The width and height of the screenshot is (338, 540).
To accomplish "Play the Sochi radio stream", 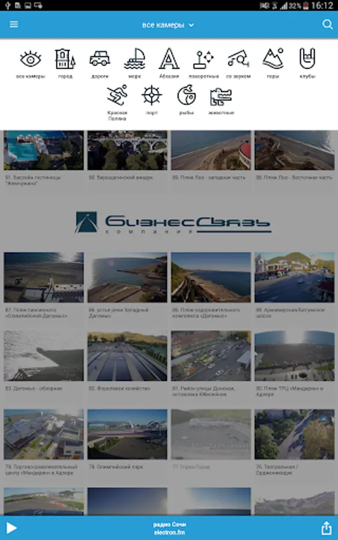I will 11,528.
